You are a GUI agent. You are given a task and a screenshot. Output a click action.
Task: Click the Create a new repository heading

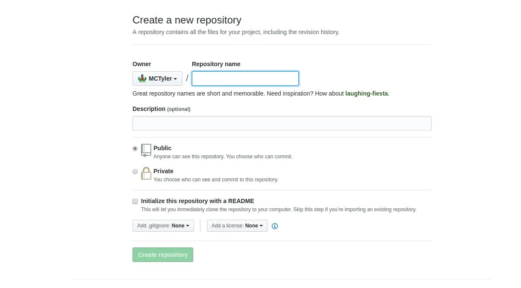[187, 20]
